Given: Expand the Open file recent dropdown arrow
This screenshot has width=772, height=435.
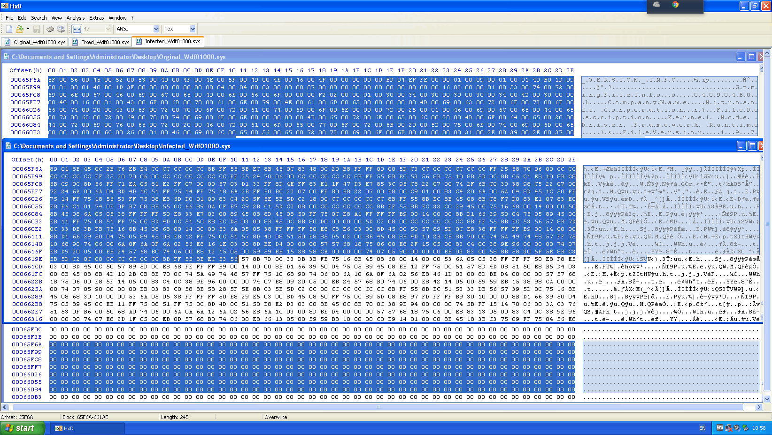Looking at the screenshot, I should coord(28,29).
